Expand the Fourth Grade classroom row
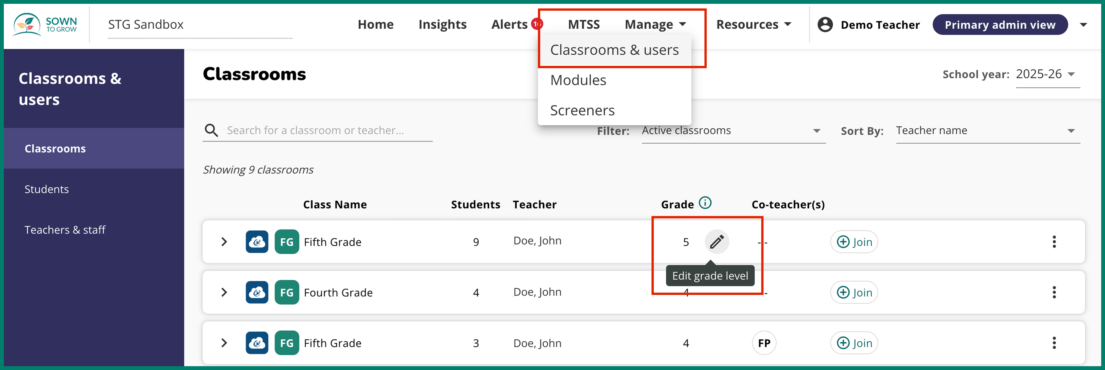 tap(224, 292)
